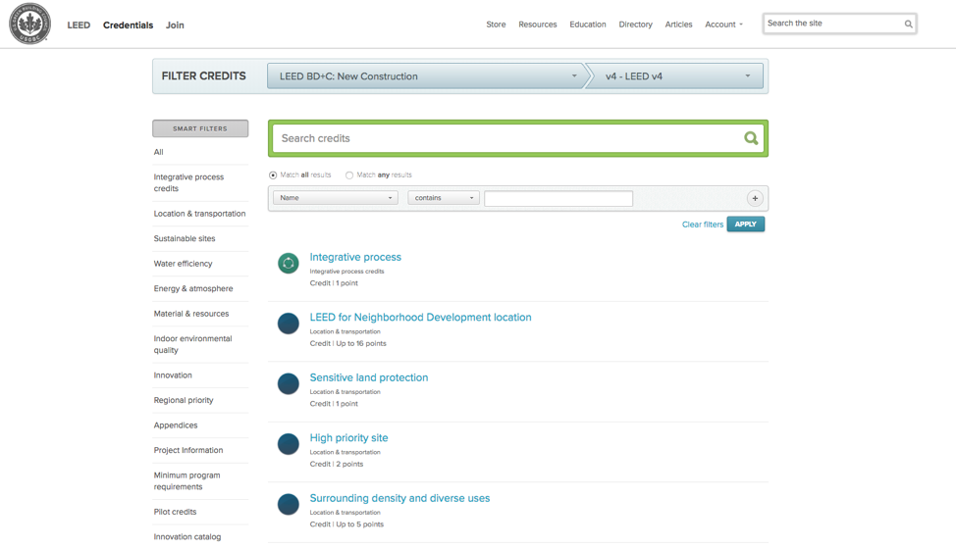This screenshot has width=956, height=549.
Task: Filter by Project Information
Action: point(188,450)
